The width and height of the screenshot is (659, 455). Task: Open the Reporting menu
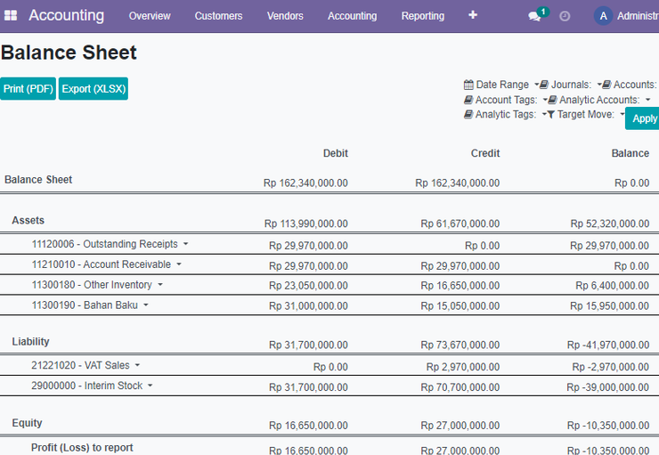coord(422,16)
